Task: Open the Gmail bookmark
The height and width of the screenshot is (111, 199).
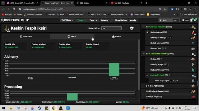Action: click(x=18, y=14)
